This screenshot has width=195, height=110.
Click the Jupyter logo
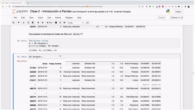[20, 11]
